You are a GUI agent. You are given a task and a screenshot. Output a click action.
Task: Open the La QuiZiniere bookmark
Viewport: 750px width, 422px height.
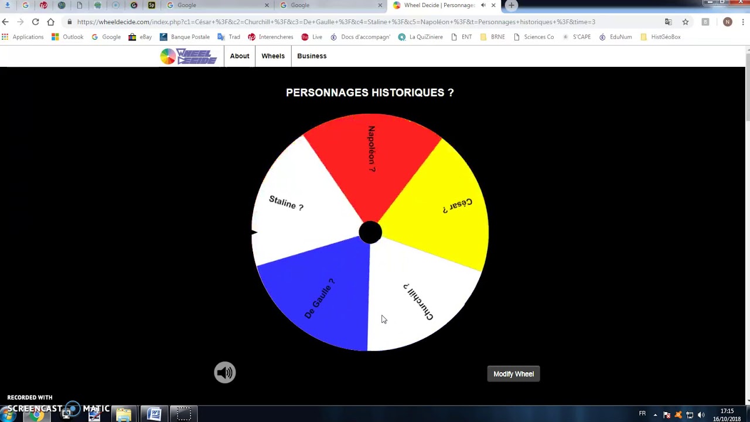[x=421, y=37]
